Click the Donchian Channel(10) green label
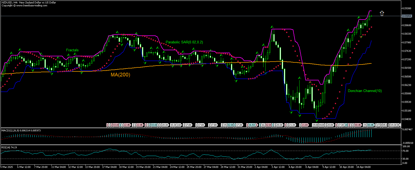Image resolution: width=415 pixels, height=170 pixels. click(365, 91)
